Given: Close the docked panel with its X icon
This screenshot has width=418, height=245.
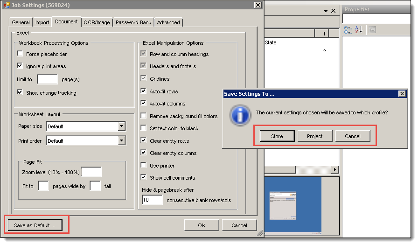Looking at the screenshot, I should click(334, 11).
